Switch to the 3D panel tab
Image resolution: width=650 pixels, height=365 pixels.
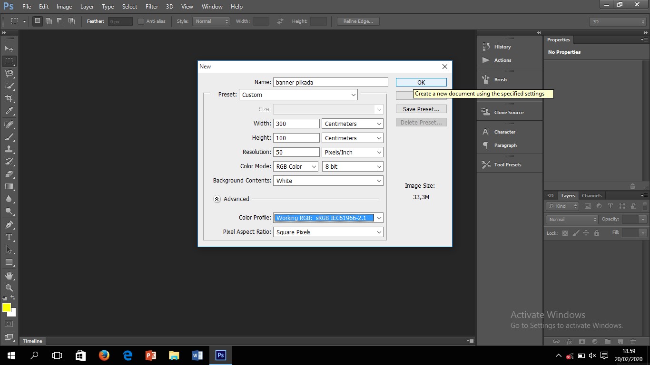tap(550, 195)
